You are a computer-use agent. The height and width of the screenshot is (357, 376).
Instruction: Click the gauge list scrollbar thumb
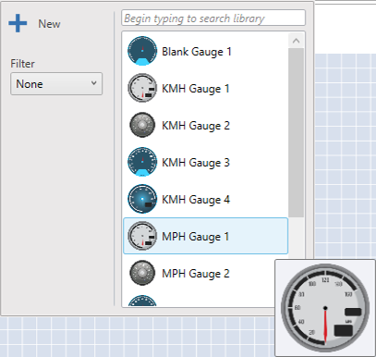tap(297, 132)
